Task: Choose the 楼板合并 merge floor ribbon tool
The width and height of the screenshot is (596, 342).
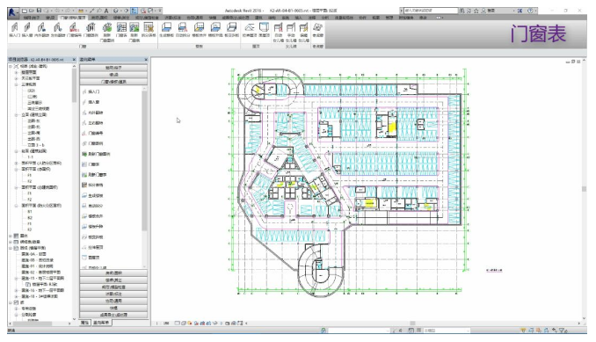Action: pos(200,30)
